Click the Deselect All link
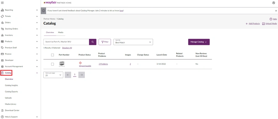The height and width of the screenshot is (119, 278). click(x=67, y=48)
